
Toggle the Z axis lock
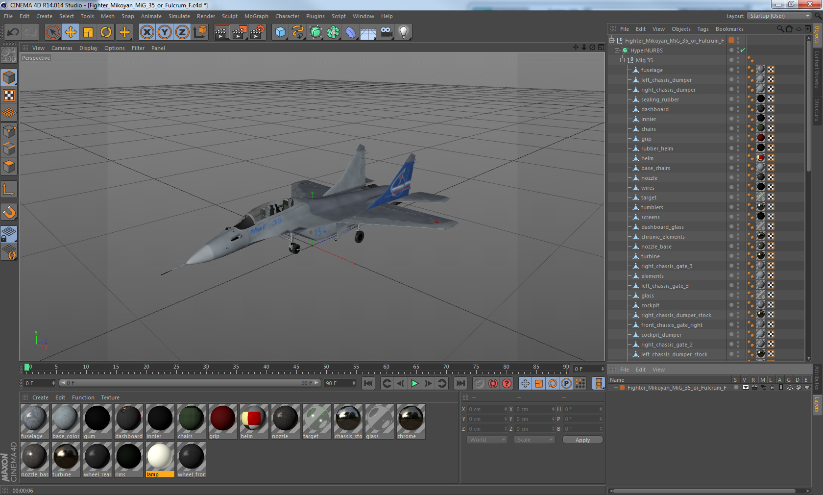[x=182, y=32]
